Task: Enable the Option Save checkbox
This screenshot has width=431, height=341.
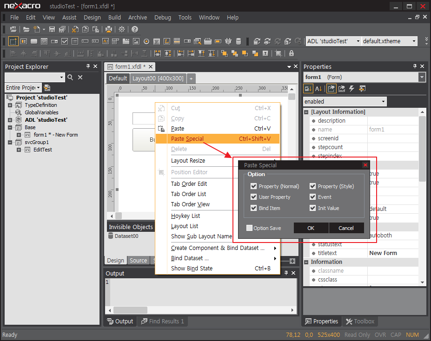Action: pos(249,228)
